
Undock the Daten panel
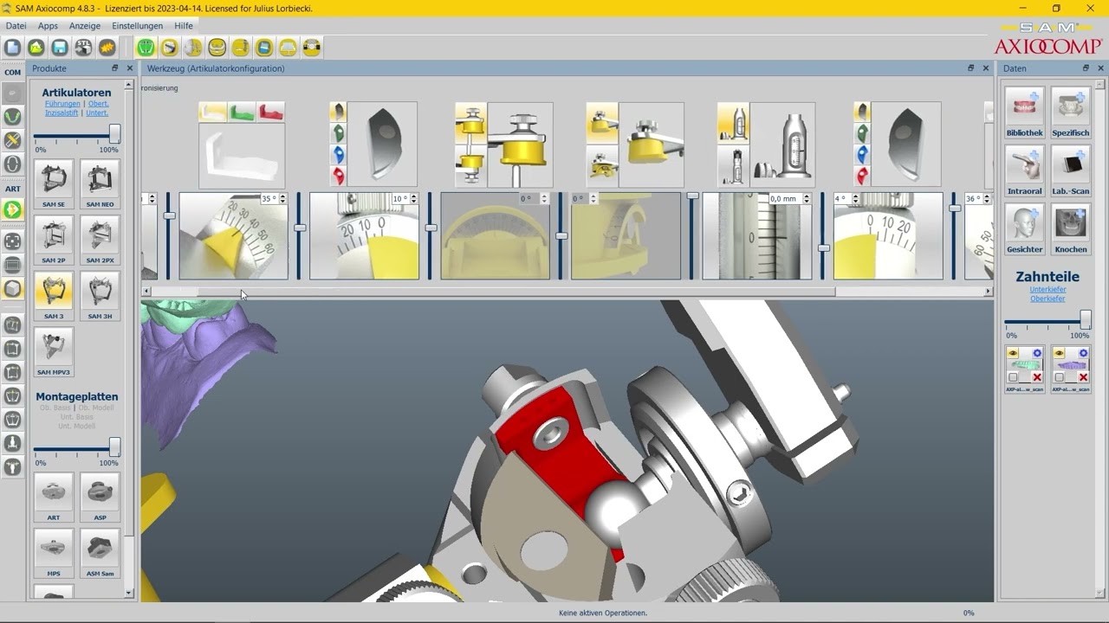tap(1086, 68)
